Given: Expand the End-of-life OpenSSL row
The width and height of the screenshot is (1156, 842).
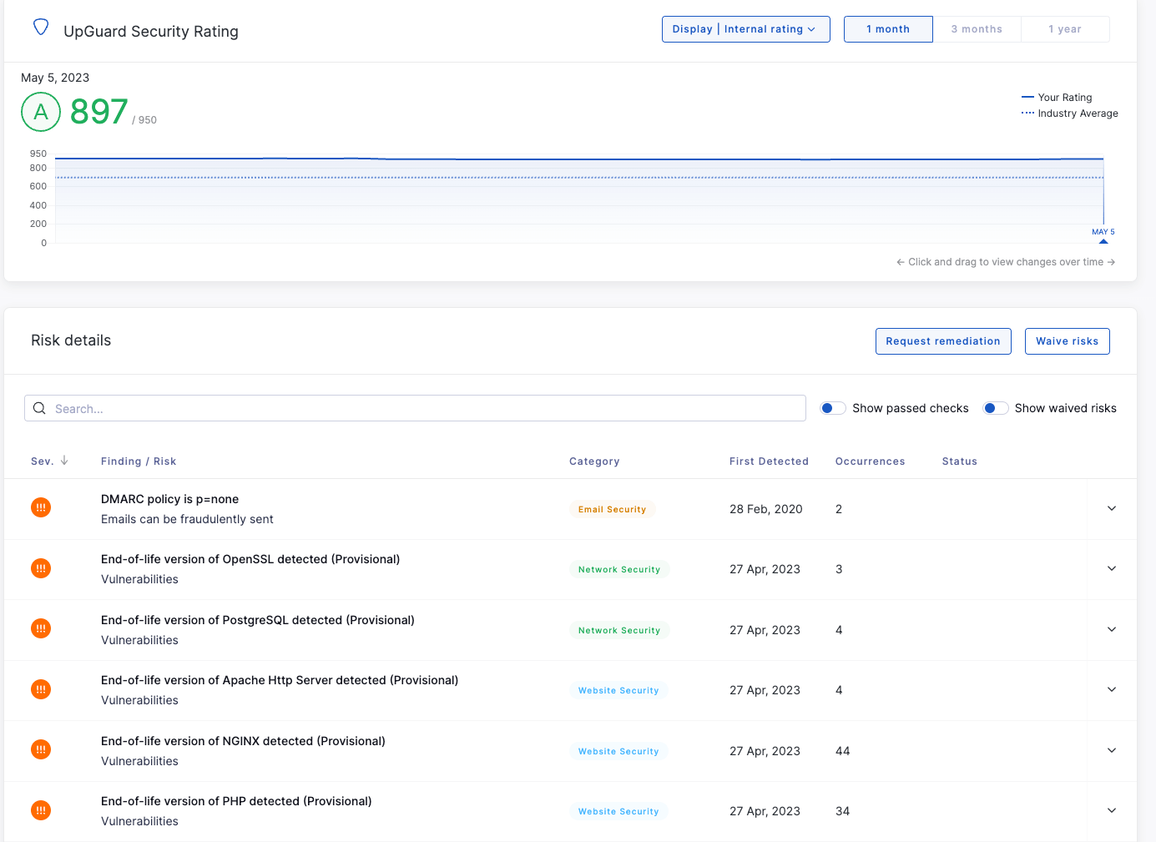Looking at the screenshot, I should [x=1112, y=568].
